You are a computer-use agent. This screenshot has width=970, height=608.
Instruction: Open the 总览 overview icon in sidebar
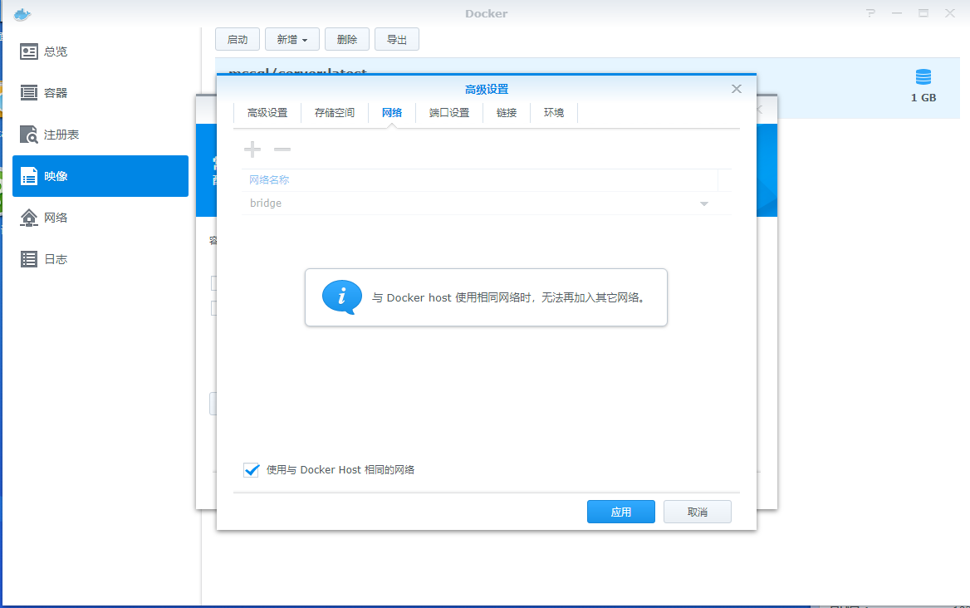pos(29,51)
